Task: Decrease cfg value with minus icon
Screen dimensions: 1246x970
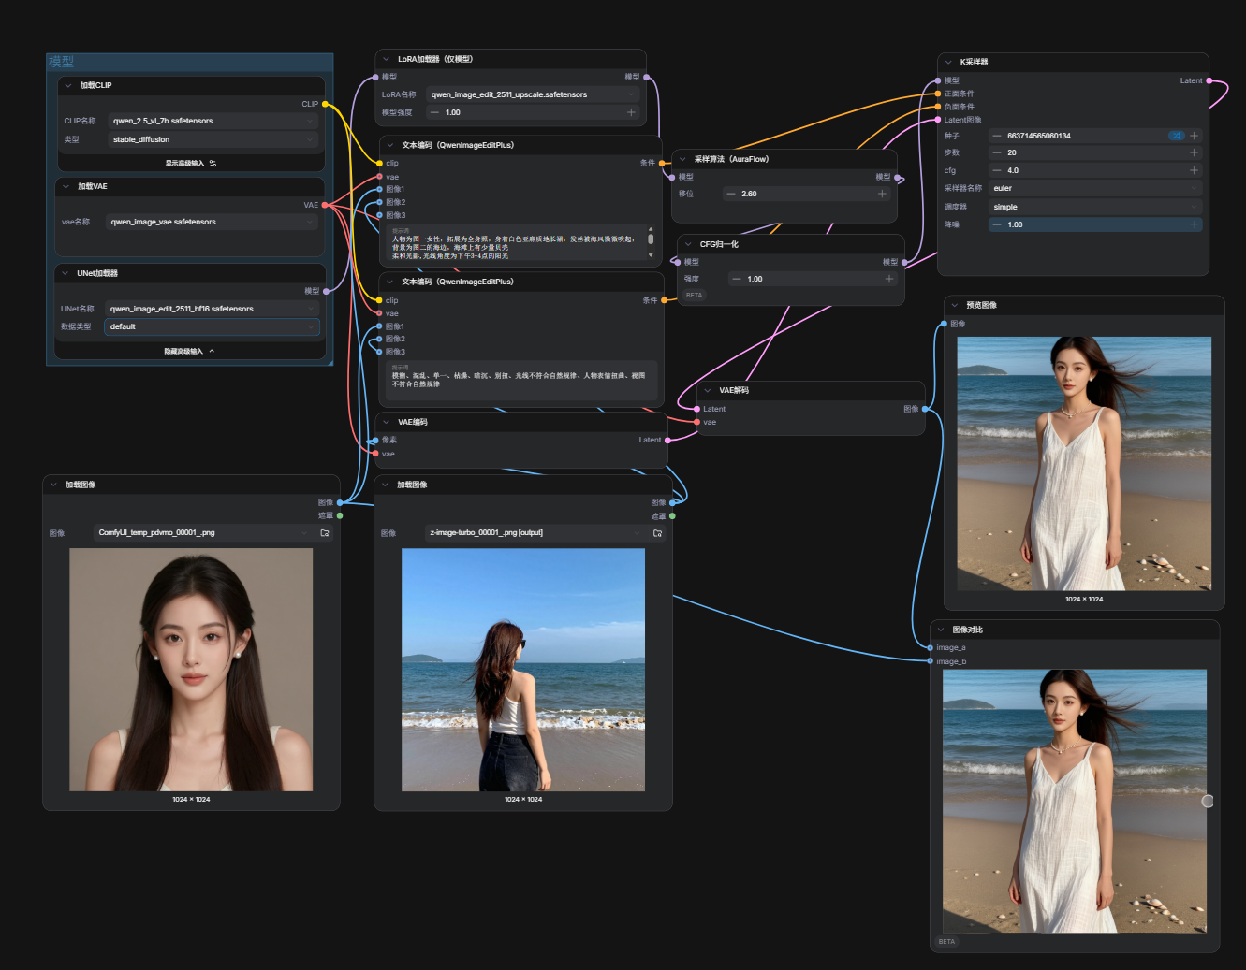Action: click(997, 170)
